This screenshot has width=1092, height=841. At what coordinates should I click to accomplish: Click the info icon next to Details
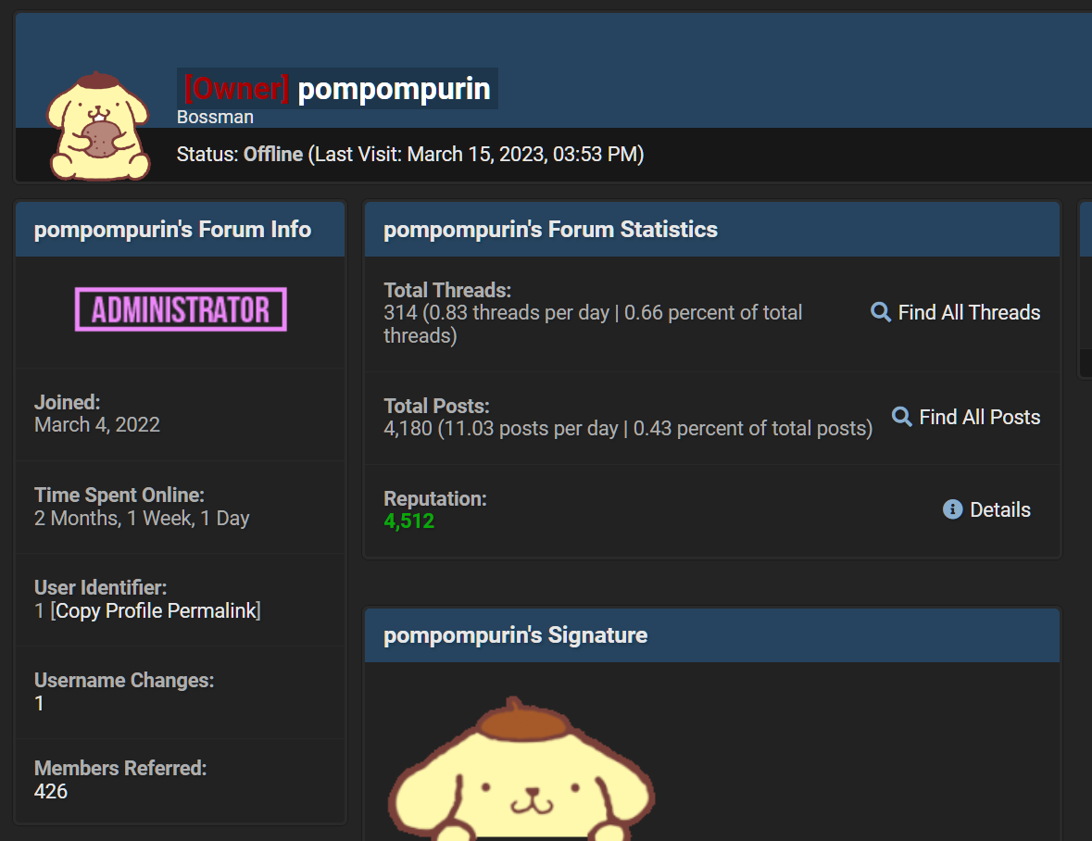(x=953, y=508)
